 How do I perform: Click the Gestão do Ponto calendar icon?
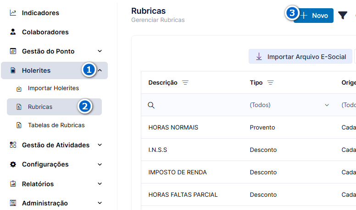pyautogui.click(x=13, y=51)
